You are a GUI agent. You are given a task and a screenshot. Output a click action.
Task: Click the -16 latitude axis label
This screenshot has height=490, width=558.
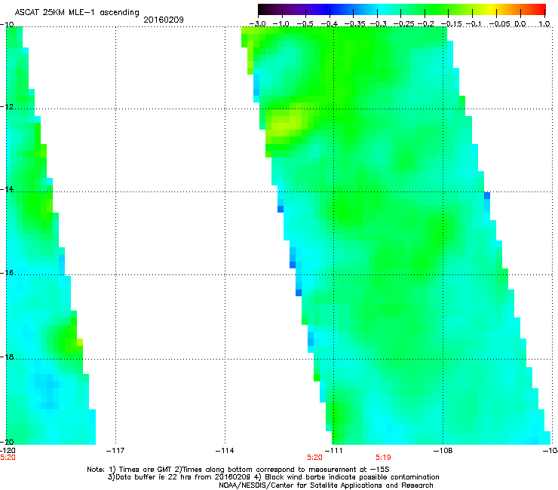tap(7, 273)
